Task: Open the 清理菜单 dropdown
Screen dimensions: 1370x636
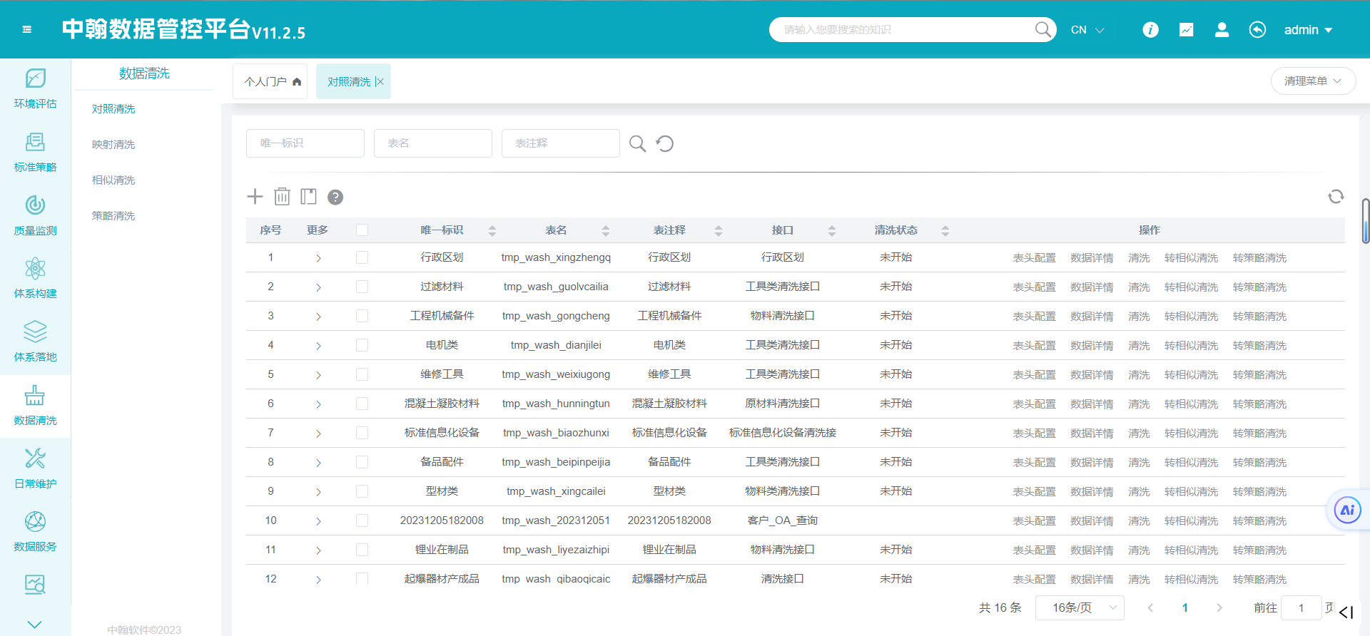Action: coord(1313,81)
